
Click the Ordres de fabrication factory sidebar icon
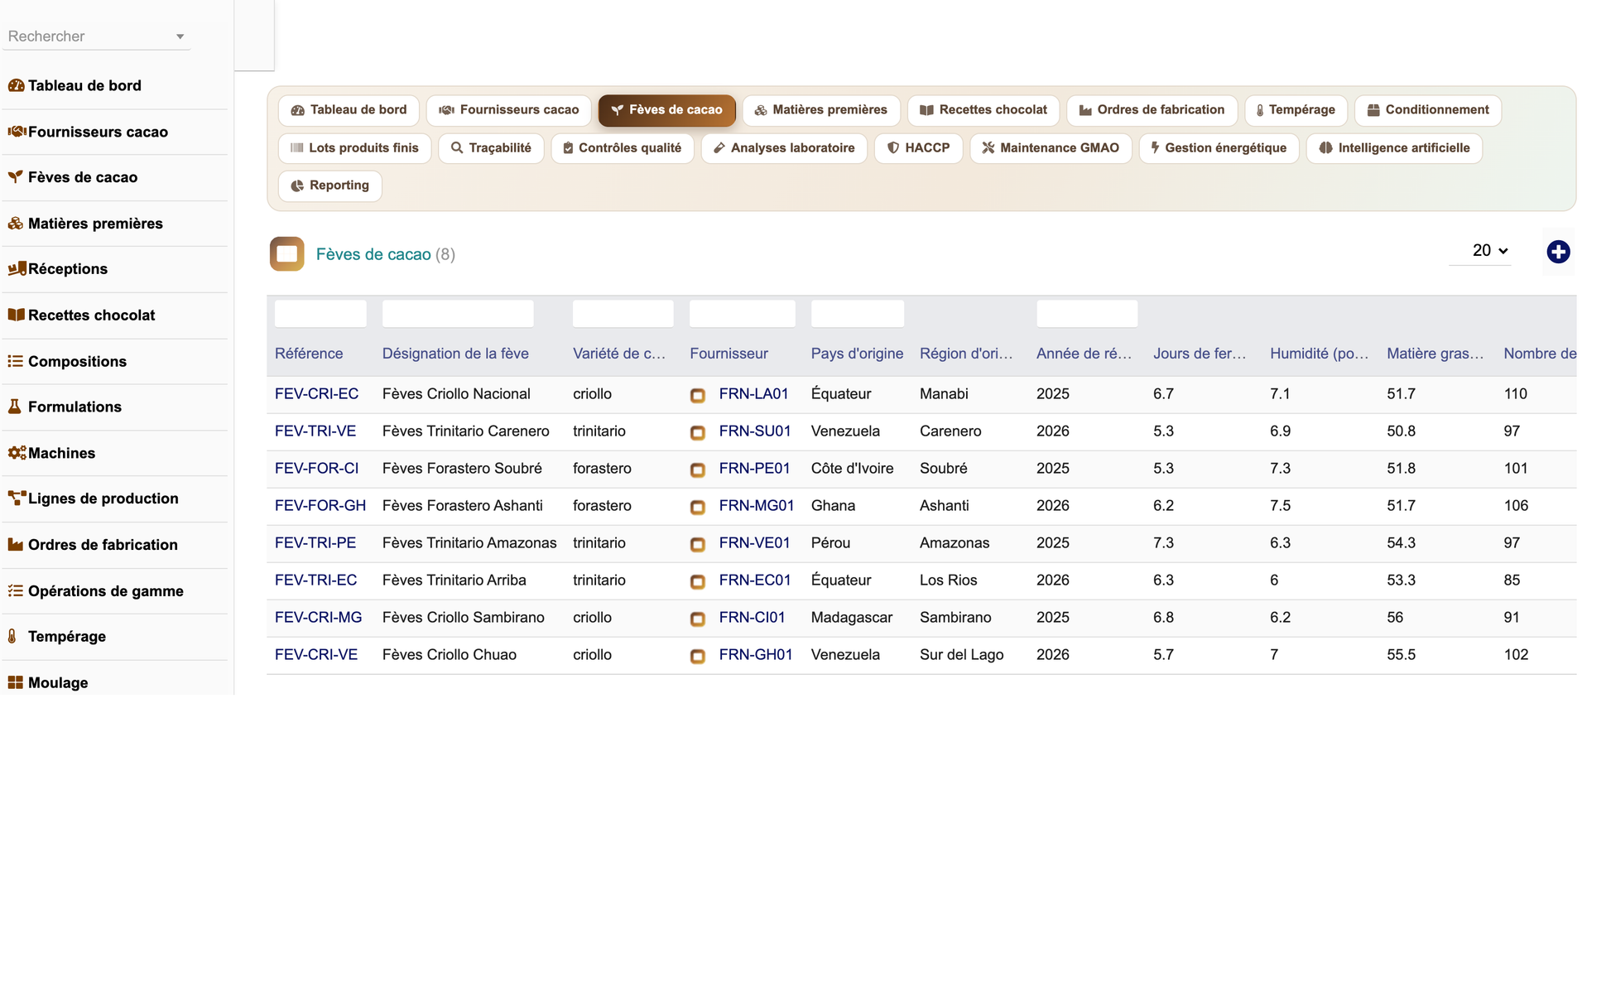pos(16,545)
